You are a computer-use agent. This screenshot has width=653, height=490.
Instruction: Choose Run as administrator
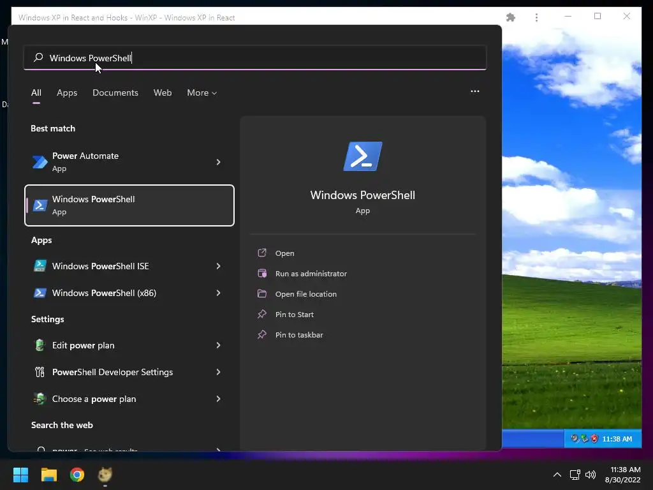point(311,273)
